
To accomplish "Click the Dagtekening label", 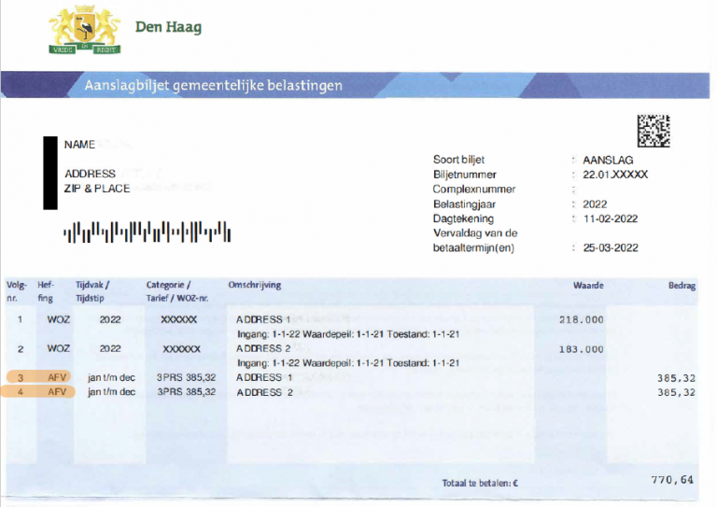I will click(463, 218).
